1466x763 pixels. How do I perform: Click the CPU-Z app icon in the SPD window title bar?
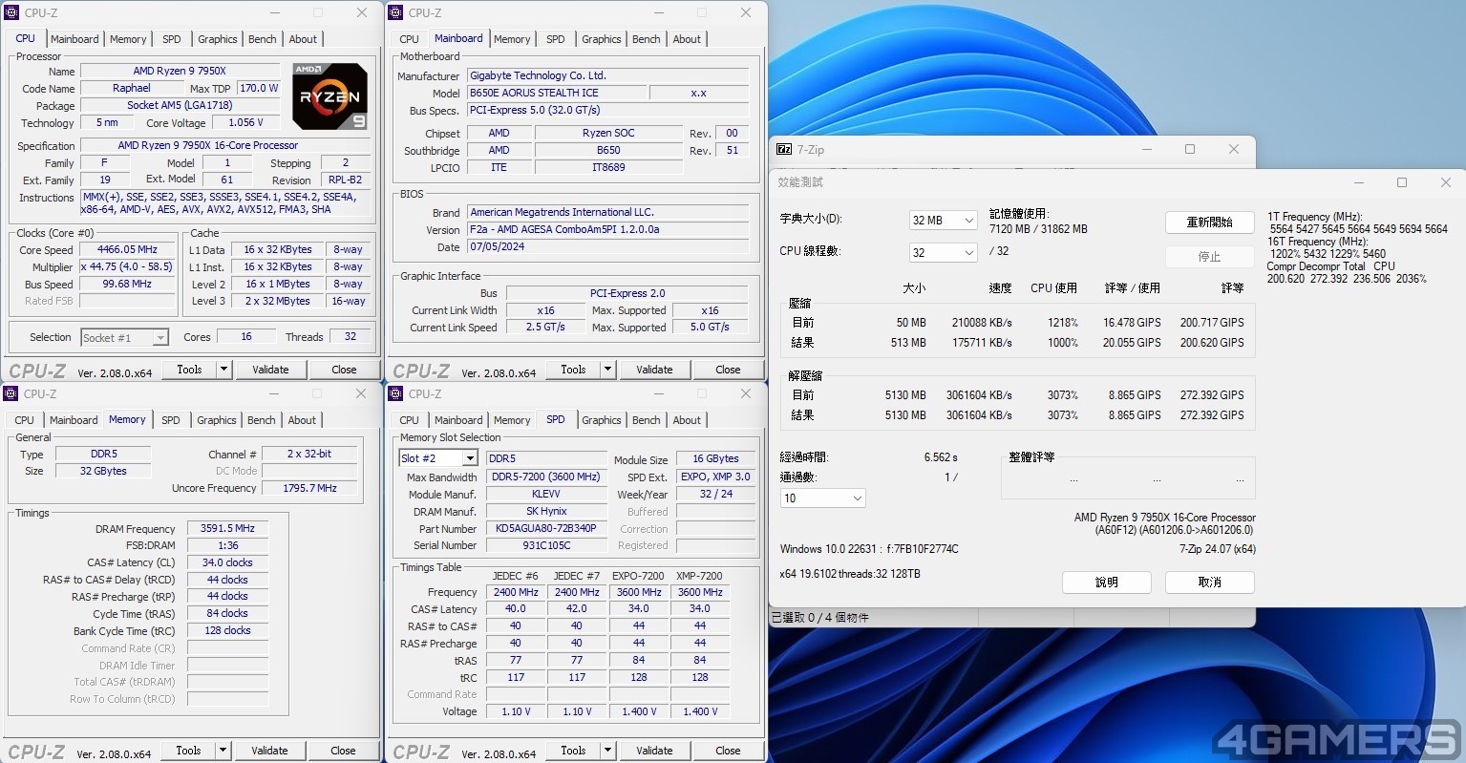pos(395,393)
